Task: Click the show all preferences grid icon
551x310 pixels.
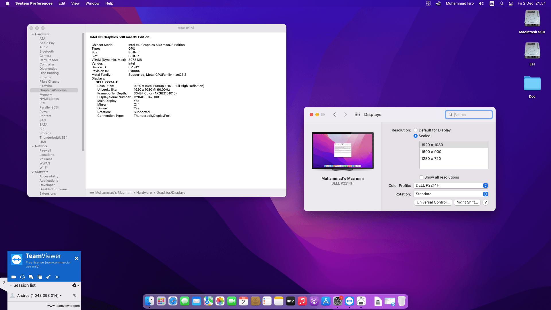Action: 357,115
